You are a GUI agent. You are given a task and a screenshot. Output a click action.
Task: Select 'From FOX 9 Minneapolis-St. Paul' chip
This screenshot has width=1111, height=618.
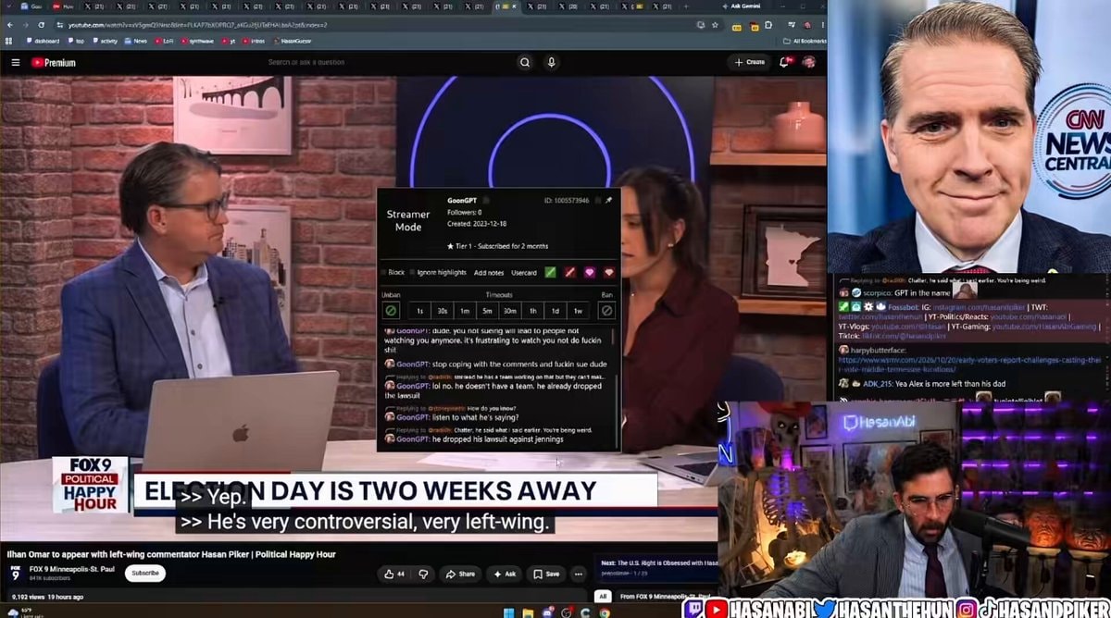(x=666, y=597)
